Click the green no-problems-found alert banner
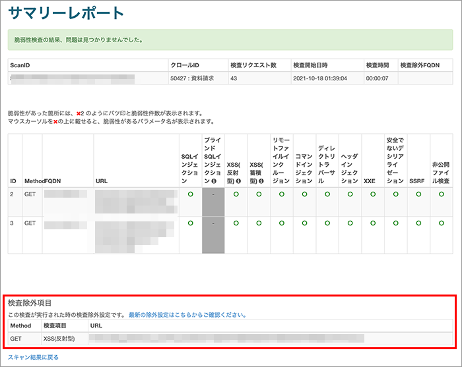This screenshot has height=367, width=462. (230, 40)
